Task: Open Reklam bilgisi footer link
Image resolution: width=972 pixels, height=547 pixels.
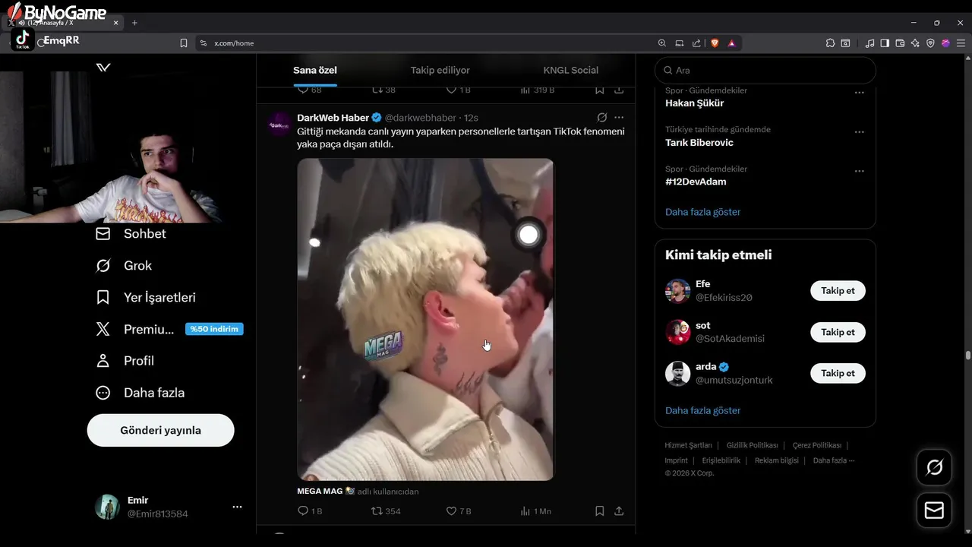Action: (x=776, y=460)
